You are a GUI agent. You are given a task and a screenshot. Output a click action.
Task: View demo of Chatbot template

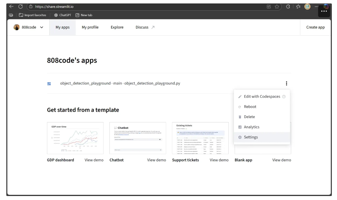point(156,160)
